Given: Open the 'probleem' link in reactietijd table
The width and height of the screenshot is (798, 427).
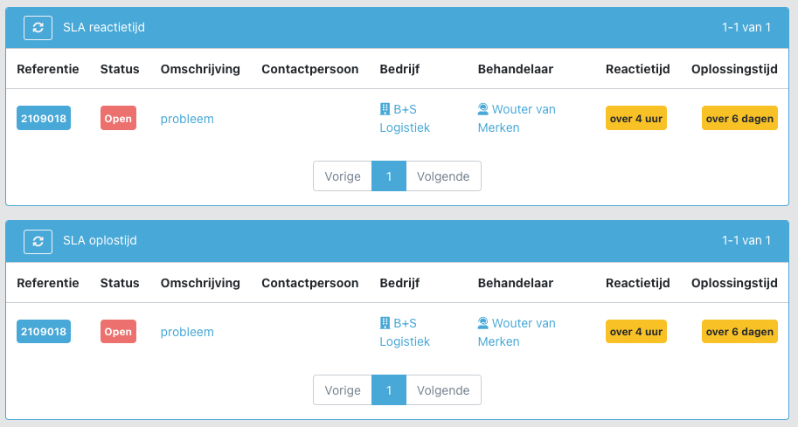Looking at the screenshot, I should (x=187, y=119).
